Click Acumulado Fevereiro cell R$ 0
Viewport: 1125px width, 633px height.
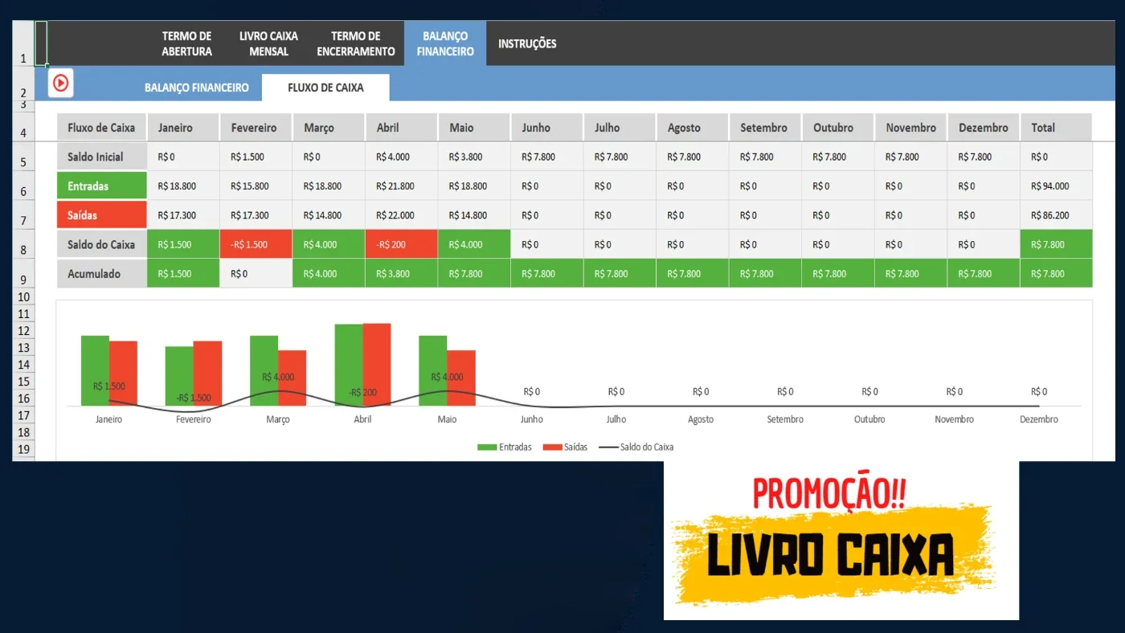pos(256,273)
